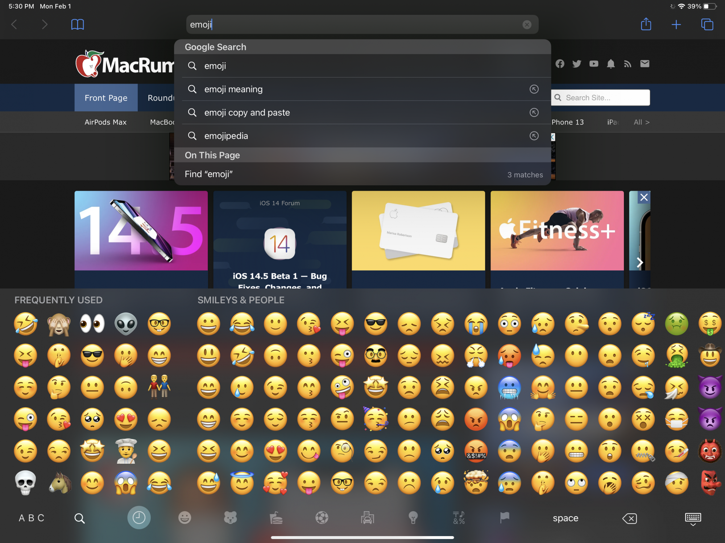This screenshot has width=725, height=543.
Task: Switch to ABC letter keyboard
Action: tap(32, 518)
